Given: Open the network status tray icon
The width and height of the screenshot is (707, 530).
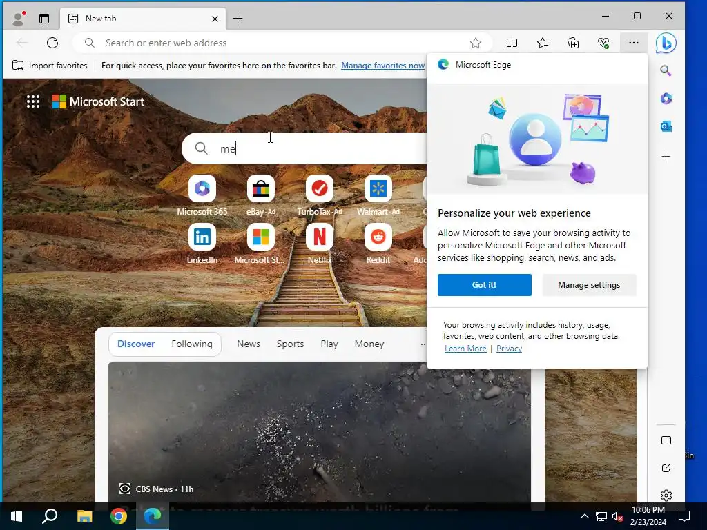Looking at the screenshot, I should coord(601,516).
